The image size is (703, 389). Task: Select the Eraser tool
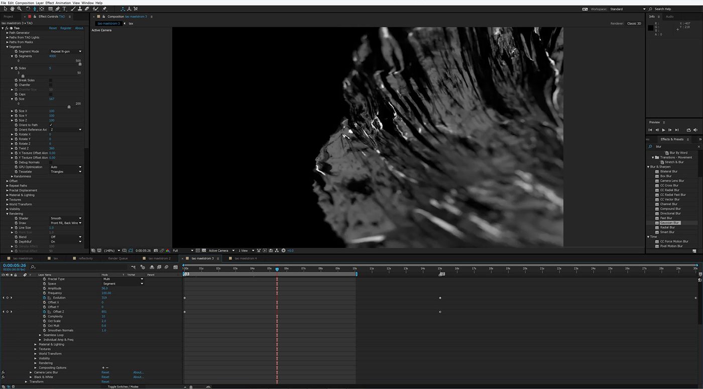(x=87, y=9)
